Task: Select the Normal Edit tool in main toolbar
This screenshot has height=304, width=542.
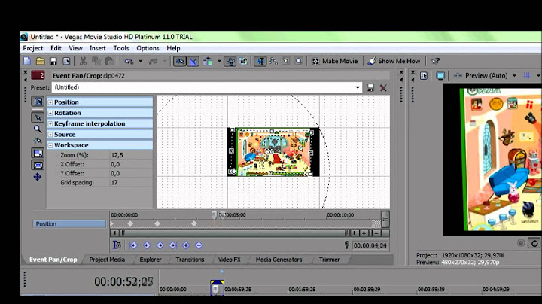Action: [260, 61]
